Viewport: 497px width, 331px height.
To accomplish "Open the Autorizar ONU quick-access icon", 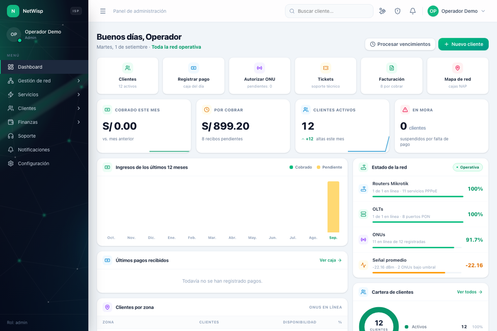I will pyautogui.click(x=260, y=68).
